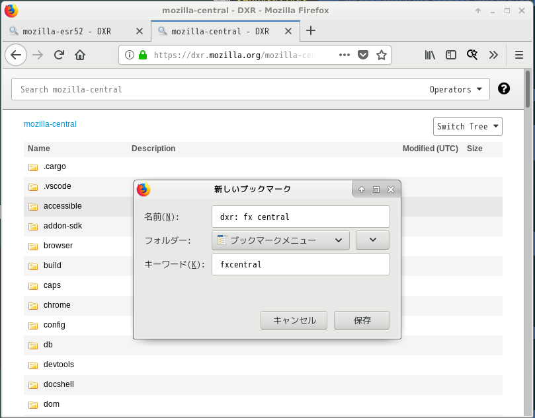Save page to Pocket
The image size is (535, 418).
click(362, 55)
